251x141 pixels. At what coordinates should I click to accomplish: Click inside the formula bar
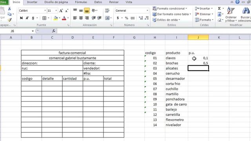click(x=154, y=31)
